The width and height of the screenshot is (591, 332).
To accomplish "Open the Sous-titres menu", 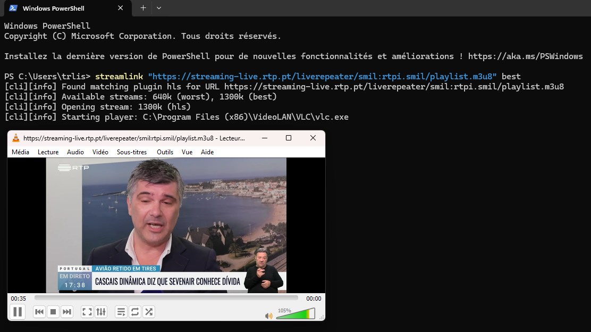I will 132,152.
